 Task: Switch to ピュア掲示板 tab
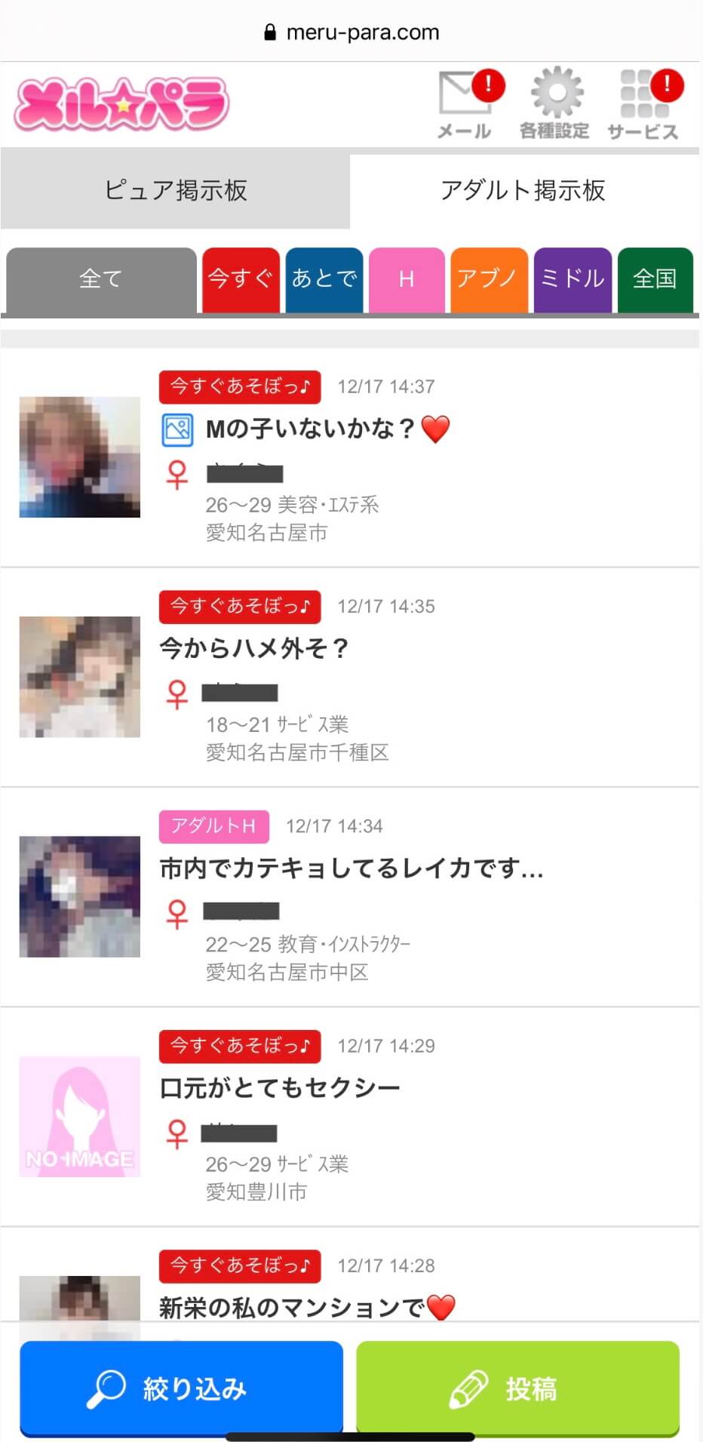point(176,190)
